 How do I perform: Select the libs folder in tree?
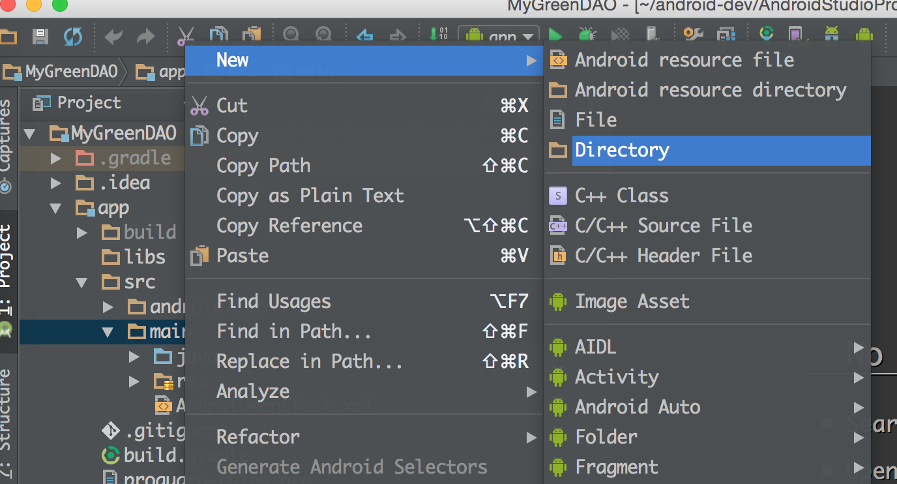(x=145, y=257)
